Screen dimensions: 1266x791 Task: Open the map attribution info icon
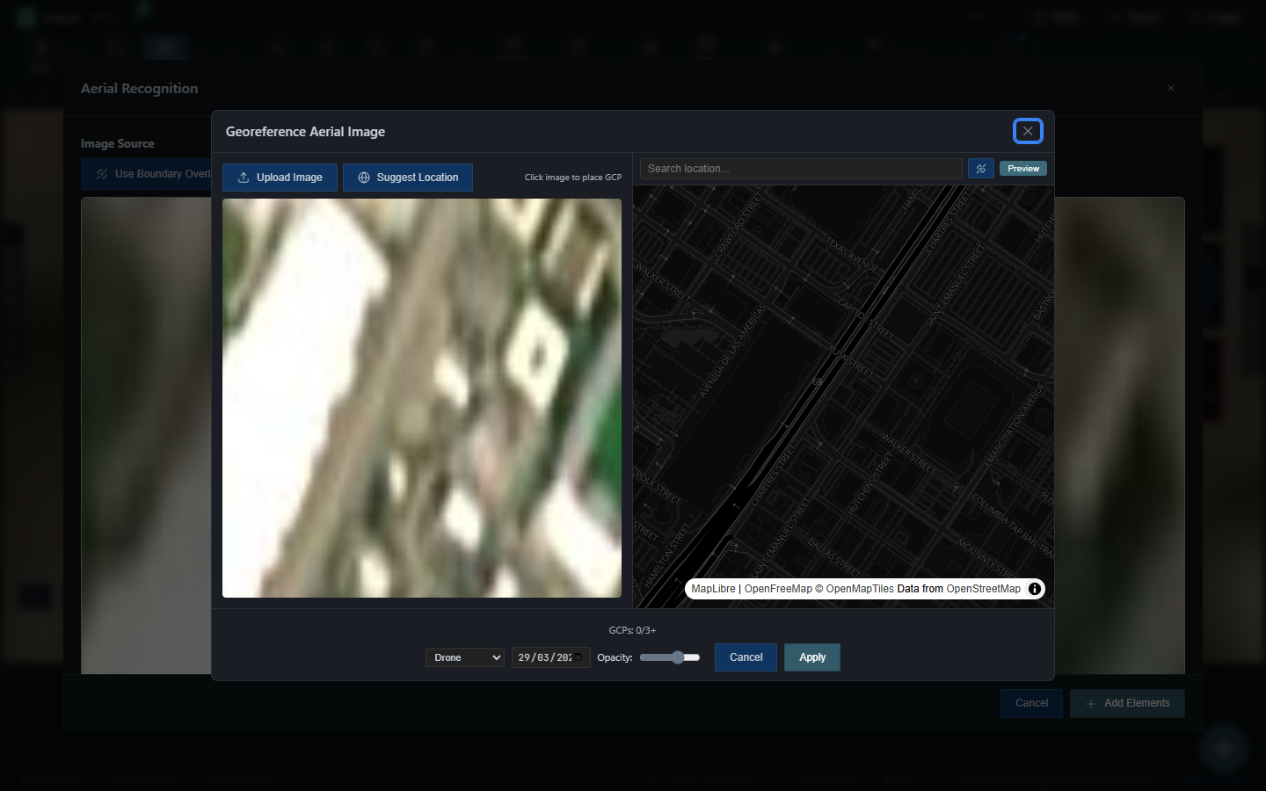pyautogui.click(x=1035, y=589)
